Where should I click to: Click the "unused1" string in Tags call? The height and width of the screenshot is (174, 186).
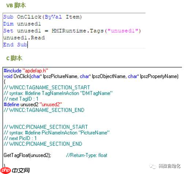123,31
